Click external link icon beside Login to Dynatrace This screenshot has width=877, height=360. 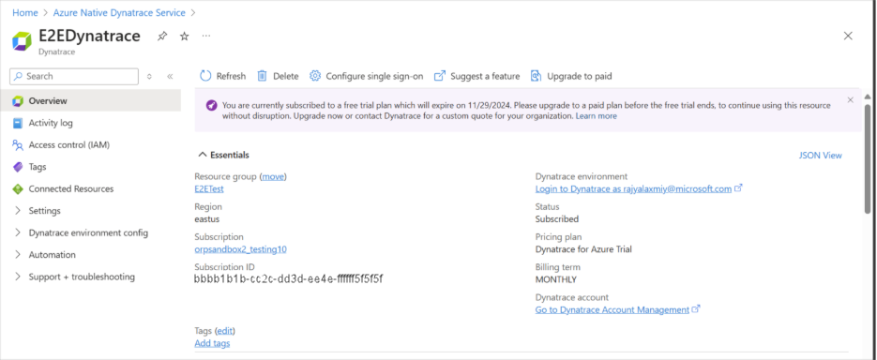pos(738,188)
